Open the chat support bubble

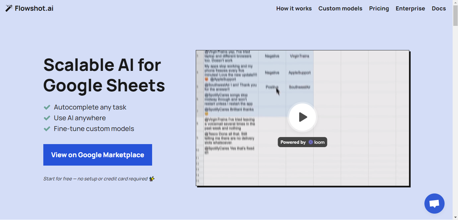click(x=434, y=204)
